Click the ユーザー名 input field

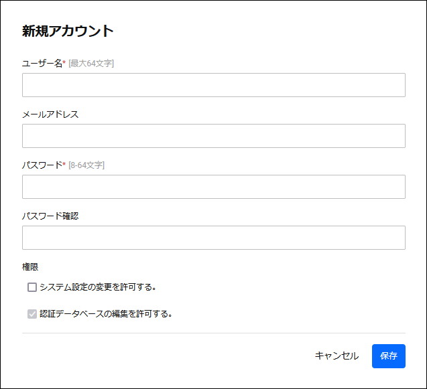[x=214, y=85]
